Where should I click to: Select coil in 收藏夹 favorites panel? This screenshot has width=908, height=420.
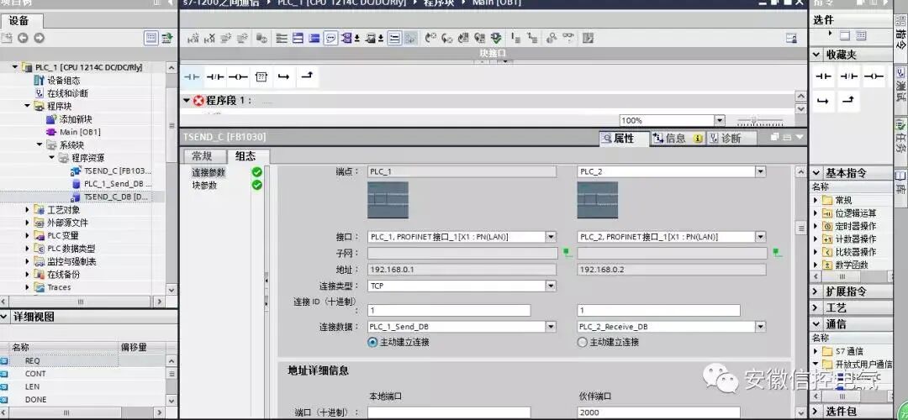pyautogui.click(x=874, y=76)
